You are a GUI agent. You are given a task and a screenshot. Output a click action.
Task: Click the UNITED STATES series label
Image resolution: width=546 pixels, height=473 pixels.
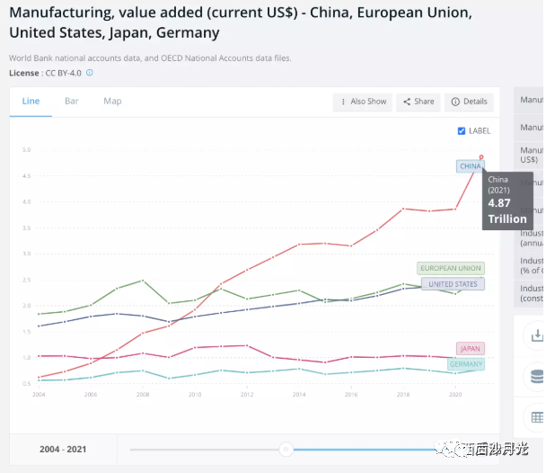453,284
